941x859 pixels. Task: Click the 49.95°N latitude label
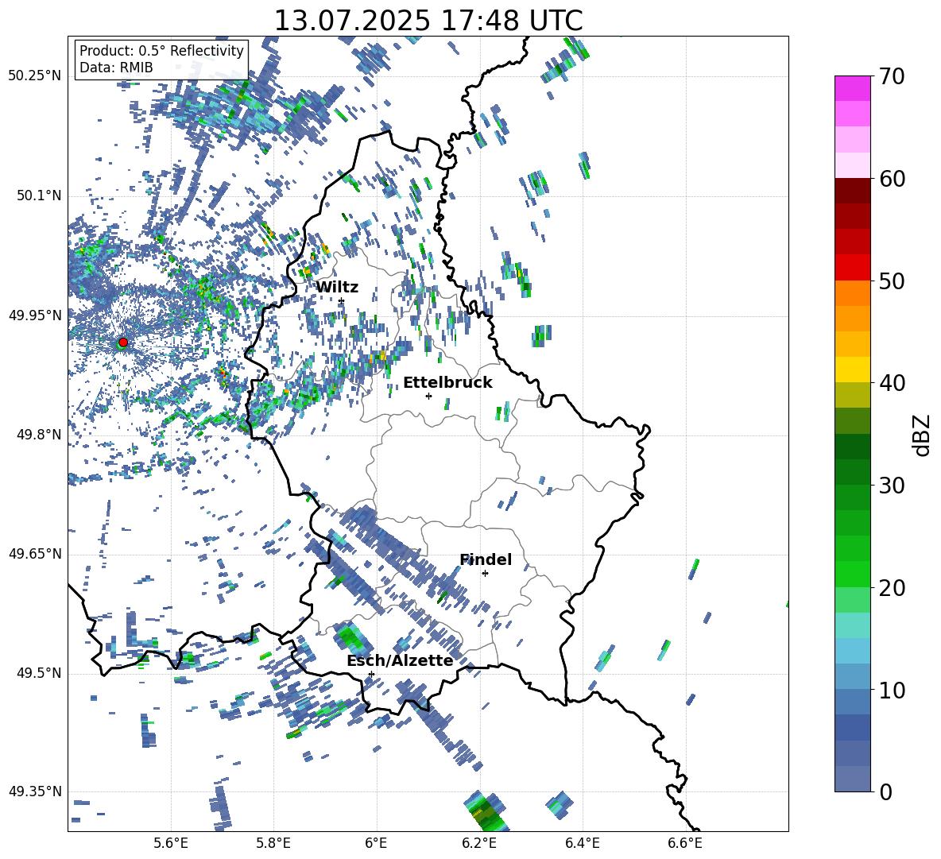tap(35, 315)
